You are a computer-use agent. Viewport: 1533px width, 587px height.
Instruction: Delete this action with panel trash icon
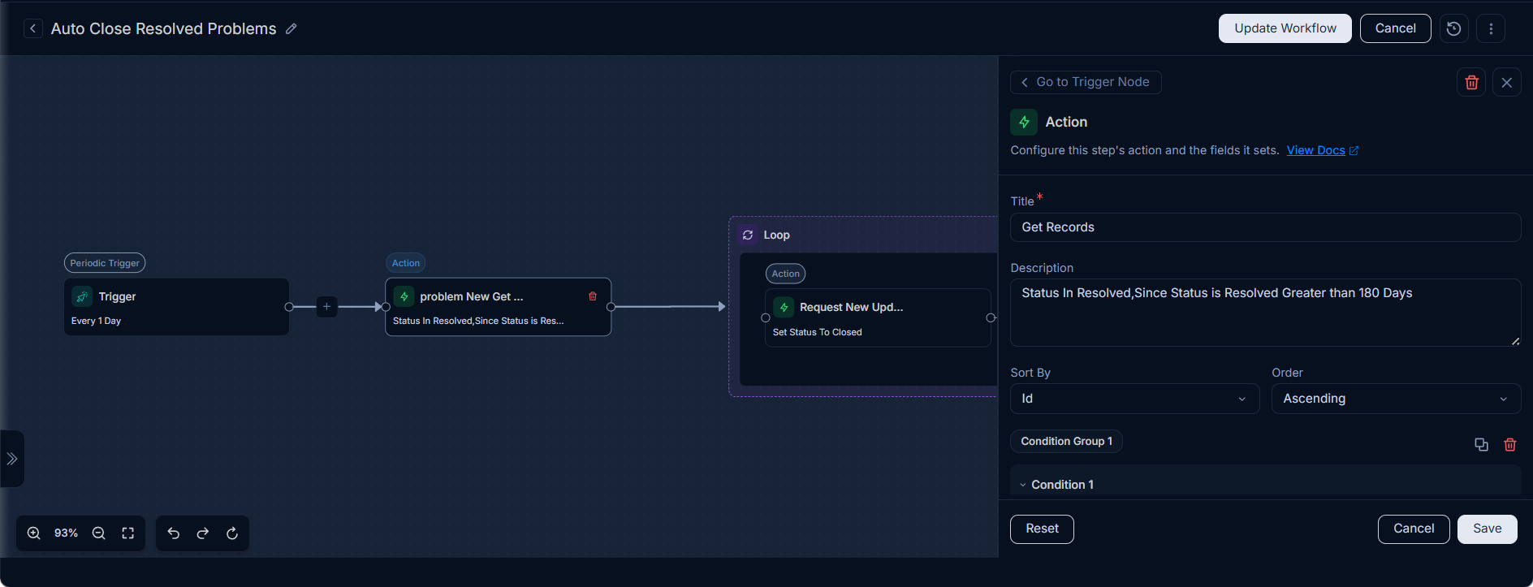pyautogui.click(x=1471, y=82)
